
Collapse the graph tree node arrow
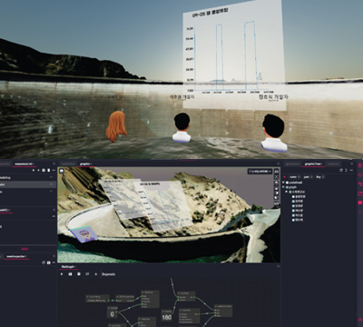coord(283,187)
